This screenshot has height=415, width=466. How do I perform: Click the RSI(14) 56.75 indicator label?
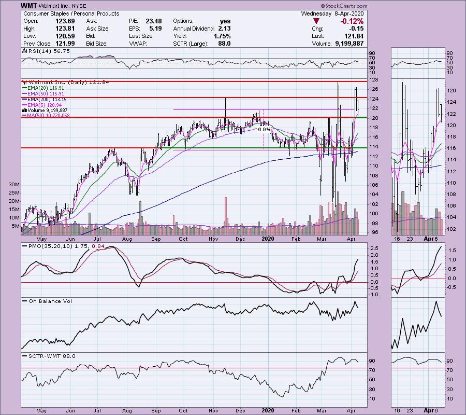click(48, 51)
